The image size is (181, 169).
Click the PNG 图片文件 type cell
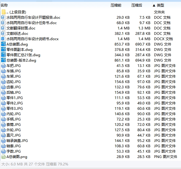click(166, 157)
